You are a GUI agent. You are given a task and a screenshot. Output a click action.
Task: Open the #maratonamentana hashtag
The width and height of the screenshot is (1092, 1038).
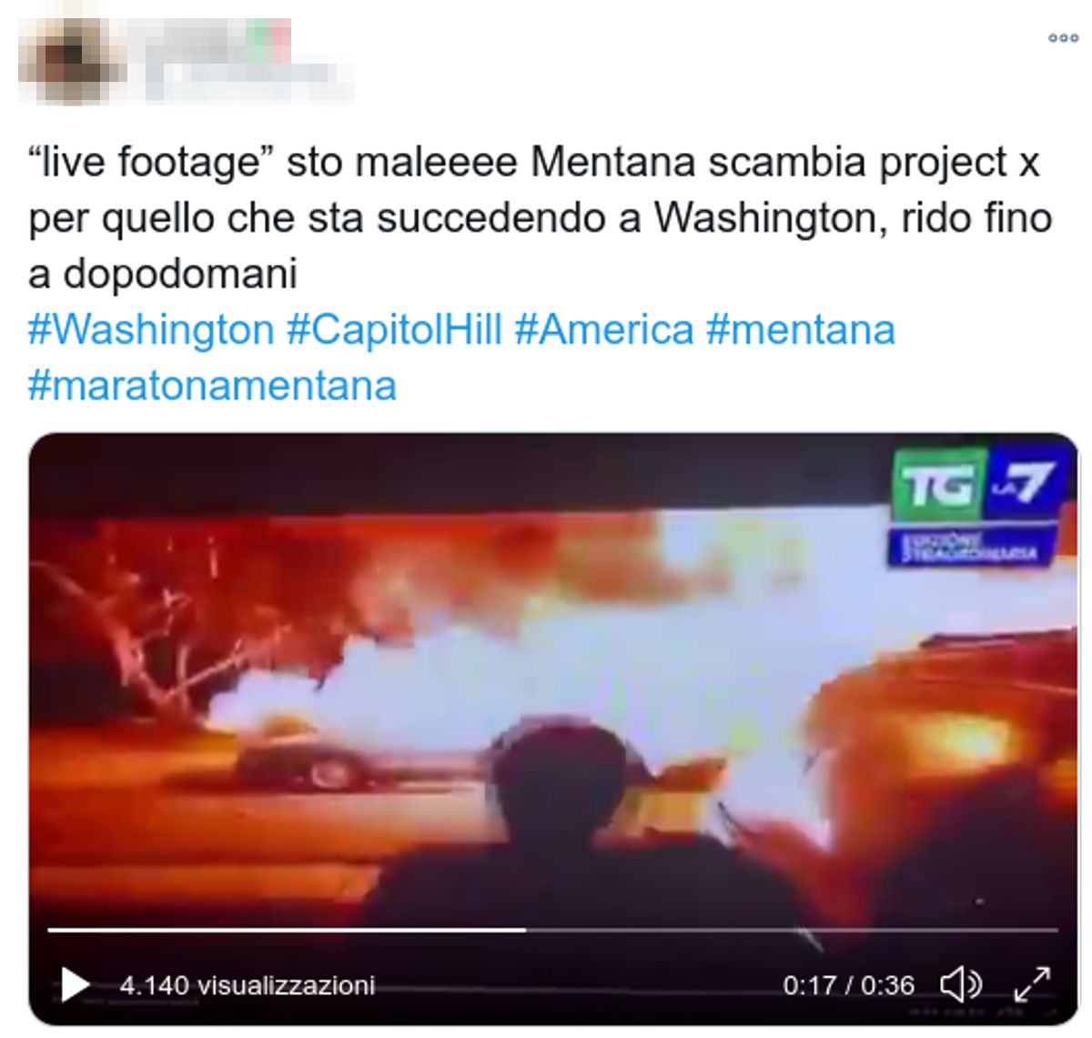tap(212, 385)
